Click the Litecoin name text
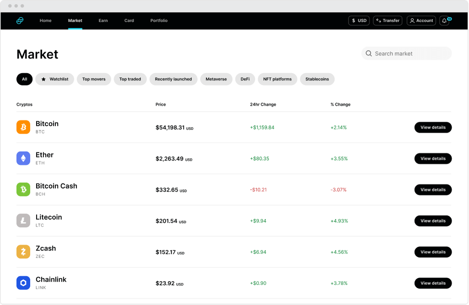Screen dimensions: 469x305 pyautogui.click(x=49, y=217)
